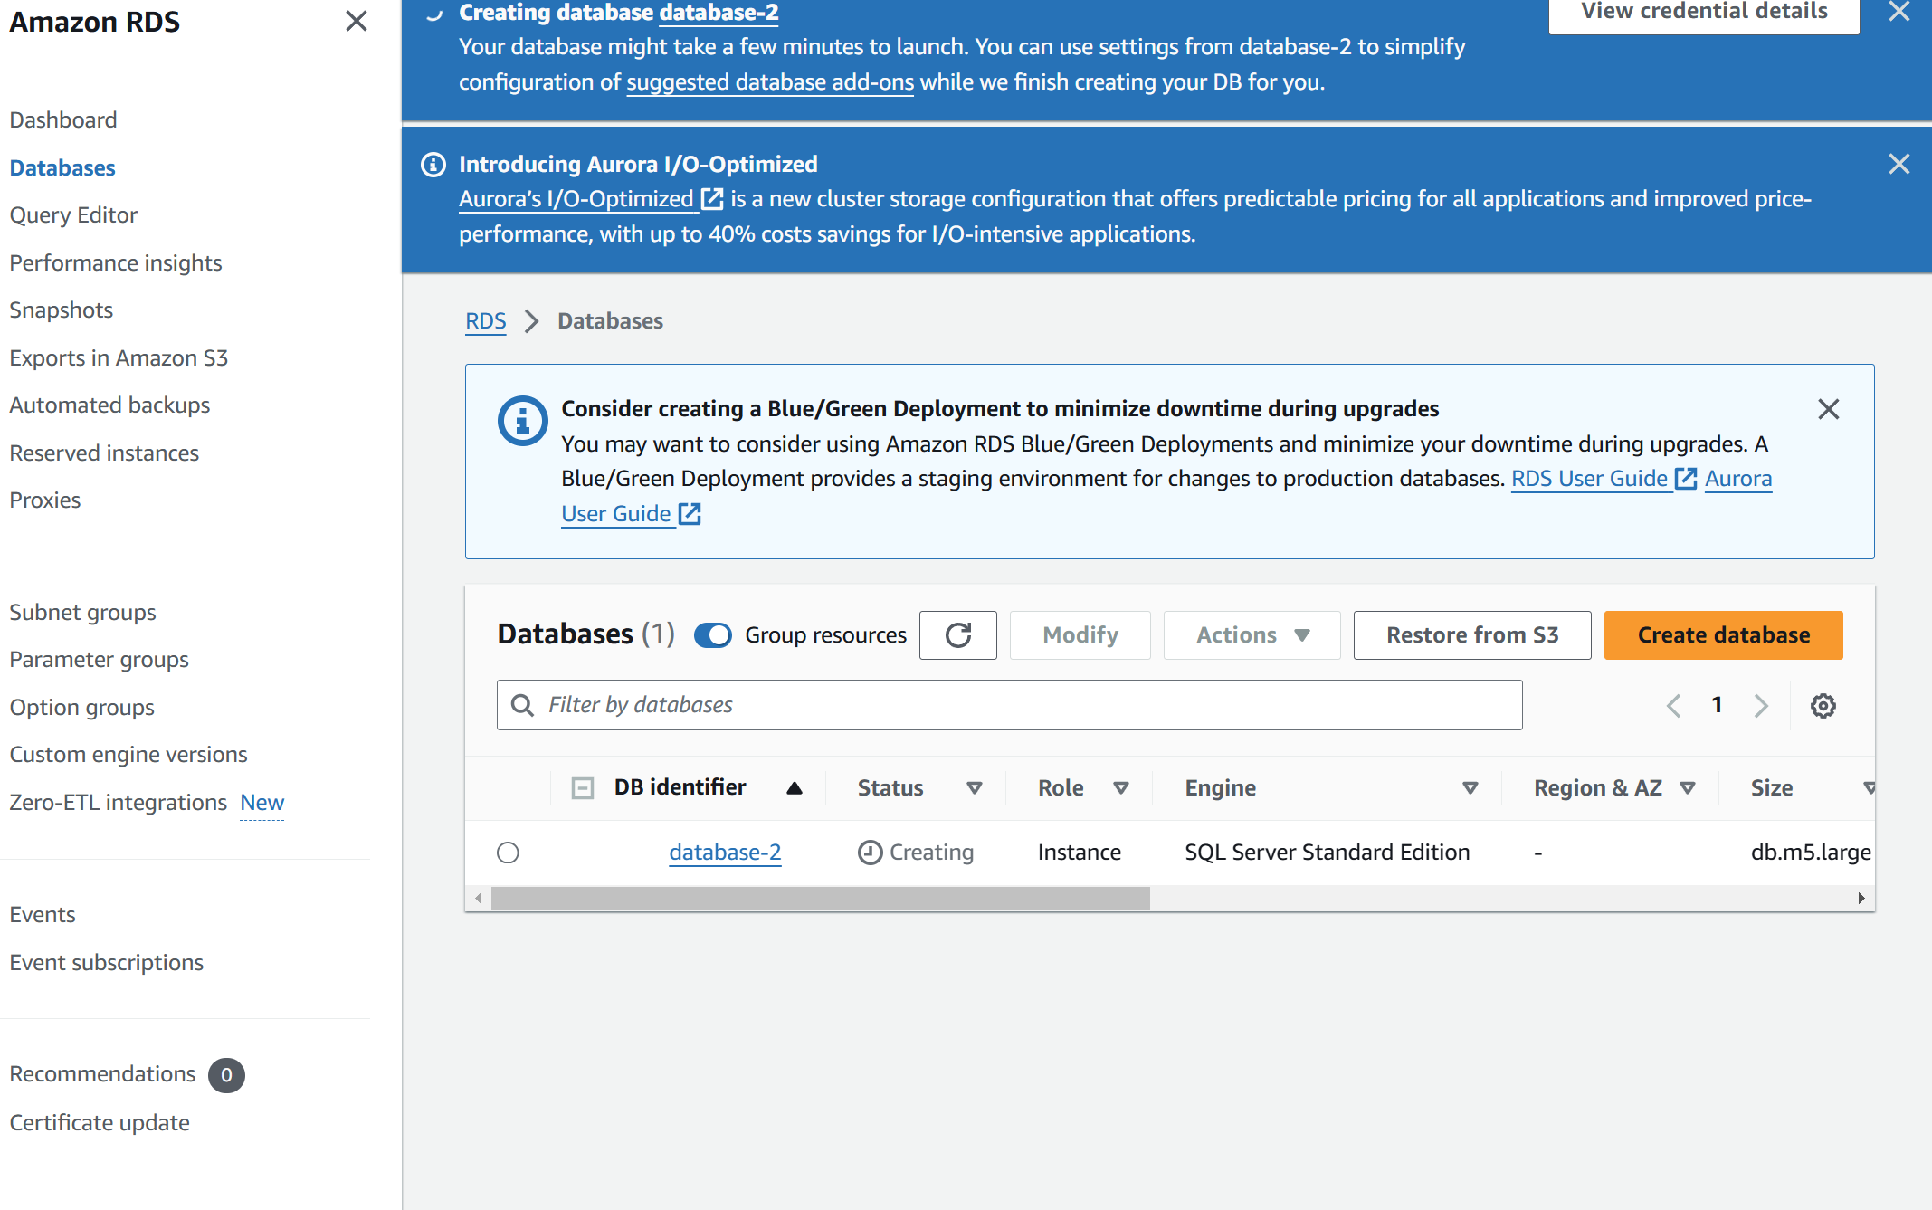Image resolution: width=1932 pixels, height=1210 pixels.
Task: Close the Blue/Green Deployment notice
Action: [1828, 409]
